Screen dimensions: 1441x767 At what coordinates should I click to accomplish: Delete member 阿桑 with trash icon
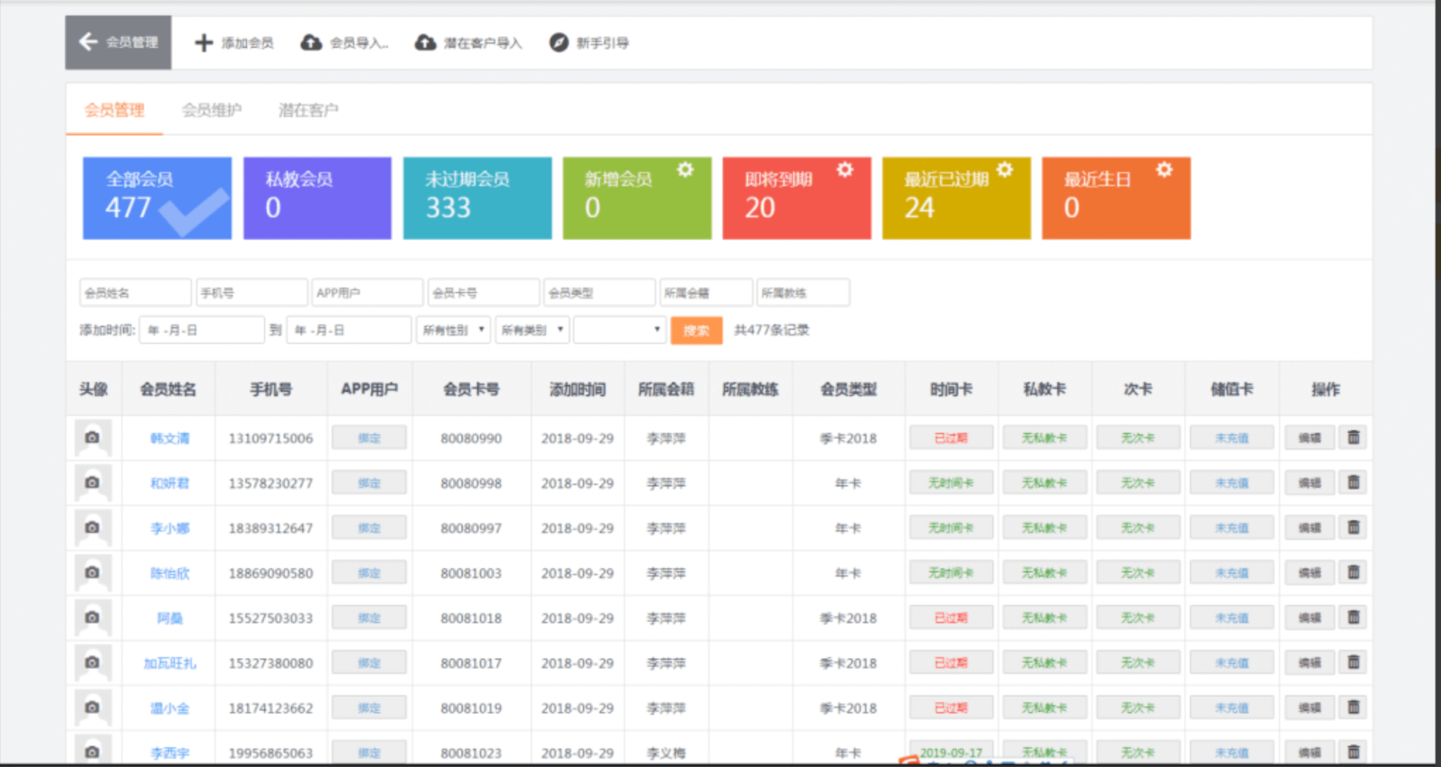coord(1353,618)
